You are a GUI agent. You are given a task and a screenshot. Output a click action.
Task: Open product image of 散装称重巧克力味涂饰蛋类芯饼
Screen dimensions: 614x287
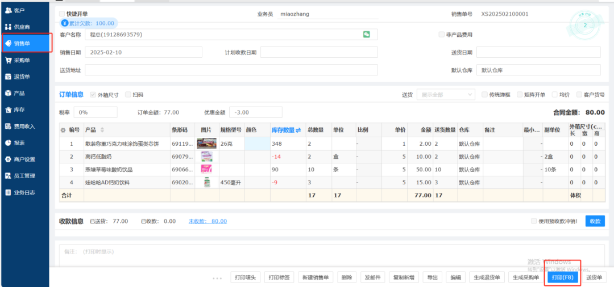pyautogui.click(x=206, y=143)
